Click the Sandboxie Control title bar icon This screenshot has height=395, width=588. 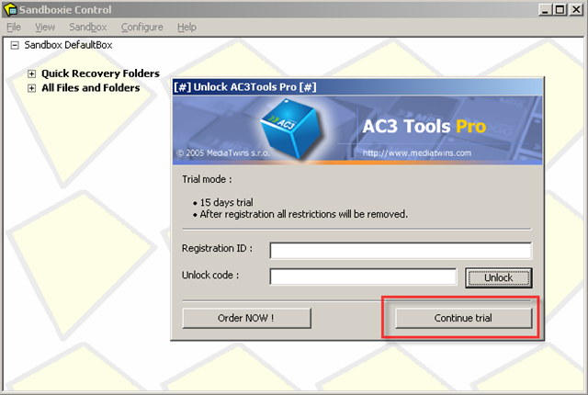point(10,9)
